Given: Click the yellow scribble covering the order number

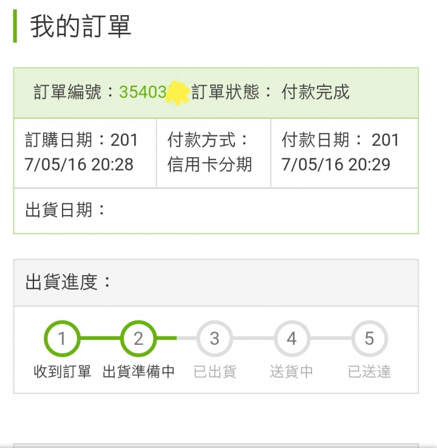Looking at the screenshot, I should 178,92.
